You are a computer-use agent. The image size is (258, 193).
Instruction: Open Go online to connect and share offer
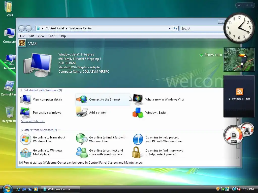pos(99,152)
